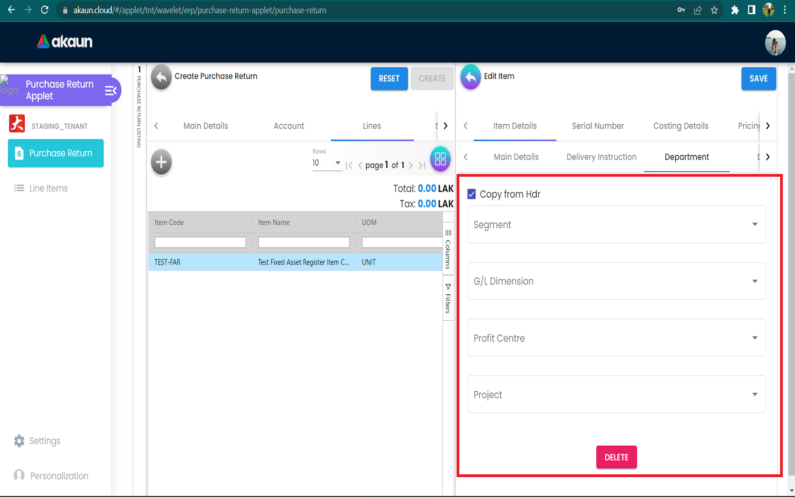The width and height of the screenshot is (795, 497).
Task: Open the akaun logo home link
Action: pyautogui.click(x=65, y=41)
